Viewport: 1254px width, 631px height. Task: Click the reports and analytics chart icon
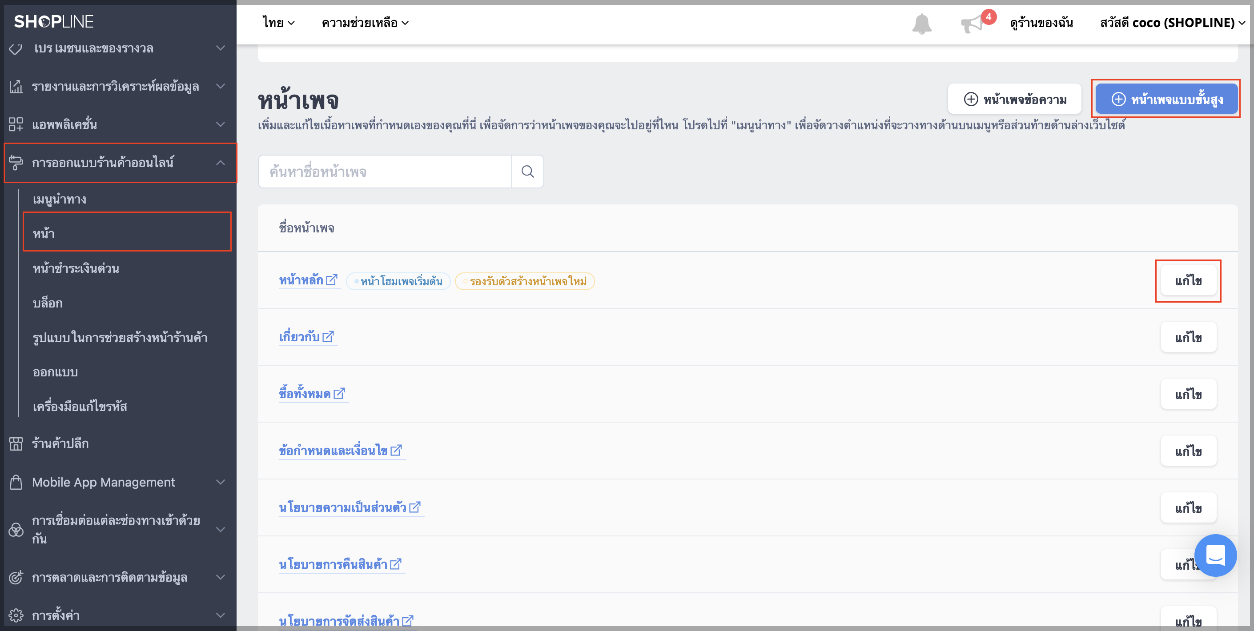pos(16,87)
